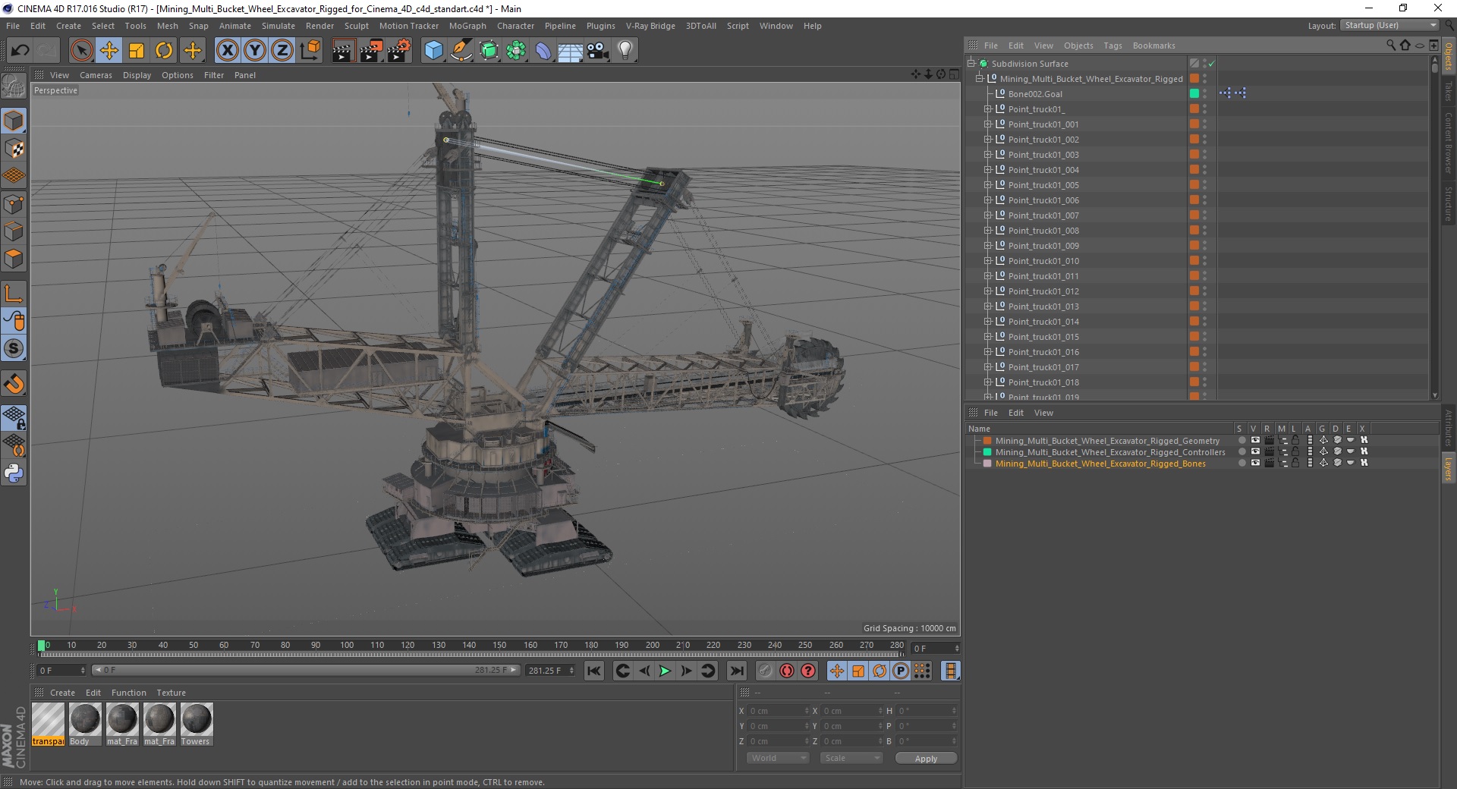The width and height of the screenshot is (1457, 789).
Task: Click timeline ruler at frame 140
Action: click(x=469, y=646)
